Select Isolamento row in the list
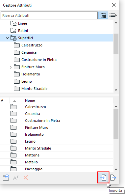 pos(57,134)
